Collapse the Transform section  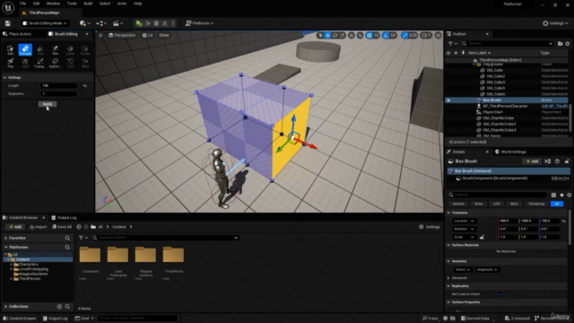[448, 213]
